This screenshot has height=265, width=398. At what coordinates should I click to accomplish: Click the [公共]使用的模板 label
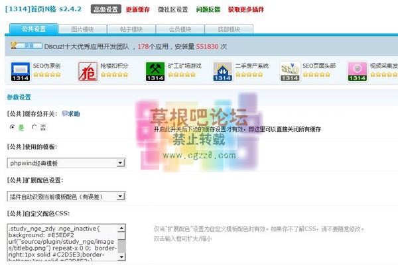(33, 147)
